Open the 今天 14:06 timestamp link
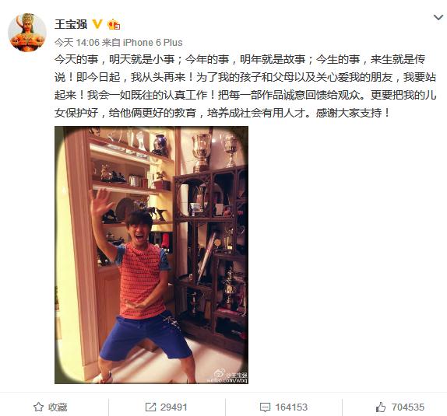This screenshot has height=416, width=447. 76,43
